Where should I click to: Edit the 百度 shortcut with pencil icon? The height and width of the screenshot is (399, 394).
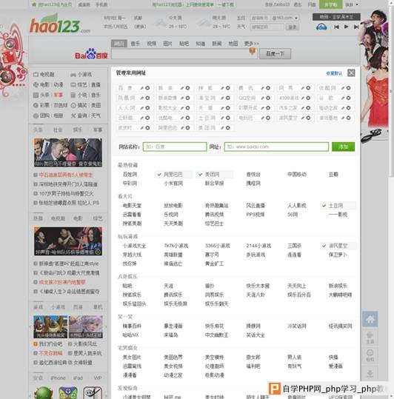(x=141, y=88)
